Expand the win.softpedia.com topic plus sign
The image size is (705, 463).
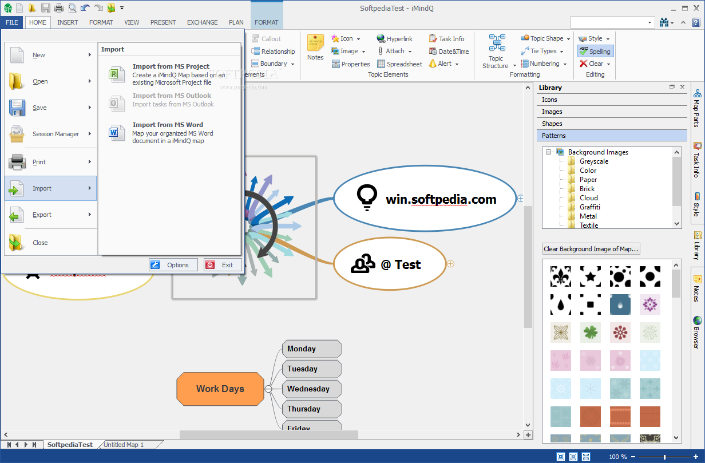520,198
